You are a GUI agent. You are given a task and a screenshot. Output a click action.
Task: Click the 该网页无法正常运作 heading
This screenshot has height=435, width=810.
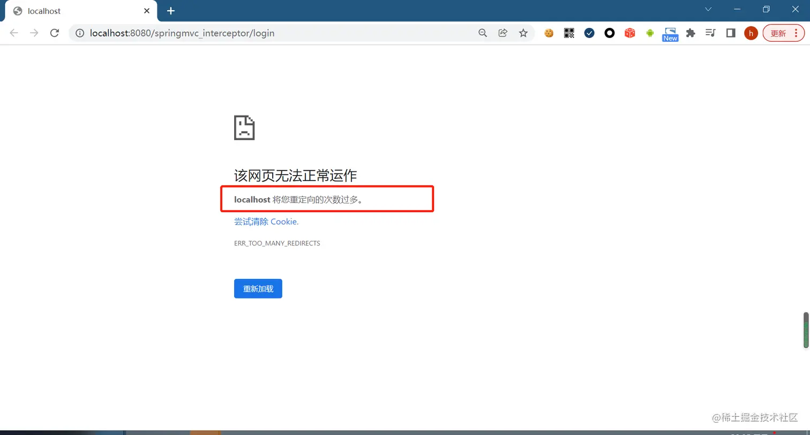(296, 175)
